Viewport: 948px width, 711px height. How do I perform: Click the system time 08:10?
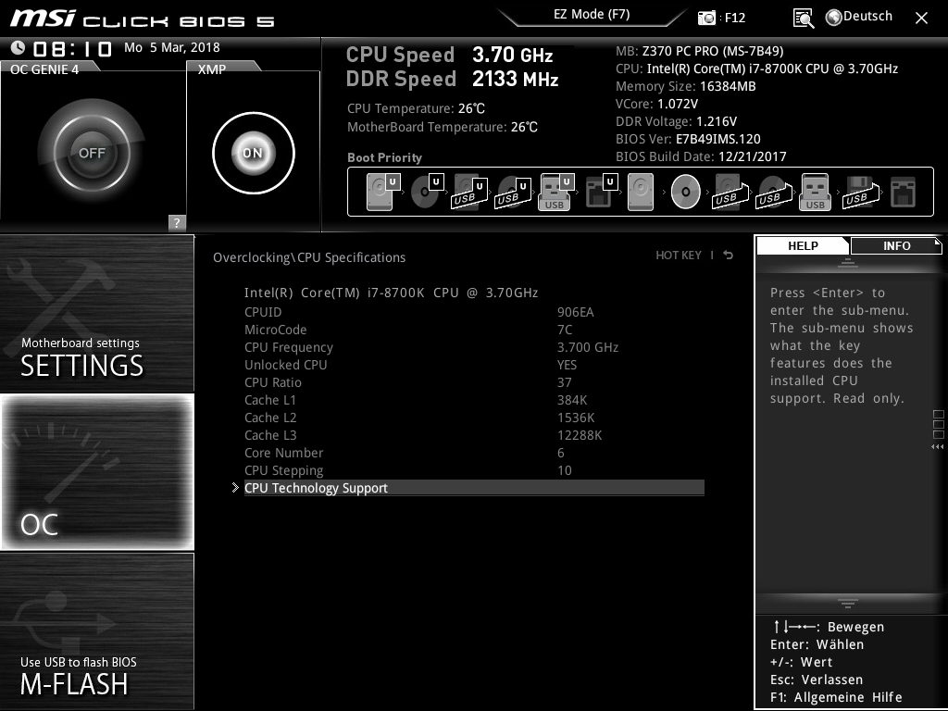click(72, 48)
